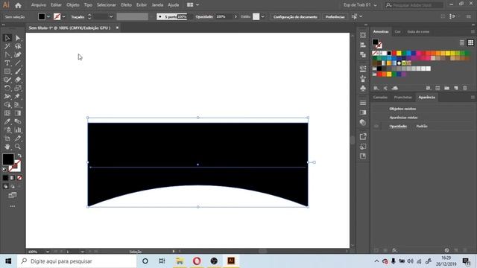Select the Magic Wand tool
The height and width of the screenshot is (268, 477).
coord(7,46)
